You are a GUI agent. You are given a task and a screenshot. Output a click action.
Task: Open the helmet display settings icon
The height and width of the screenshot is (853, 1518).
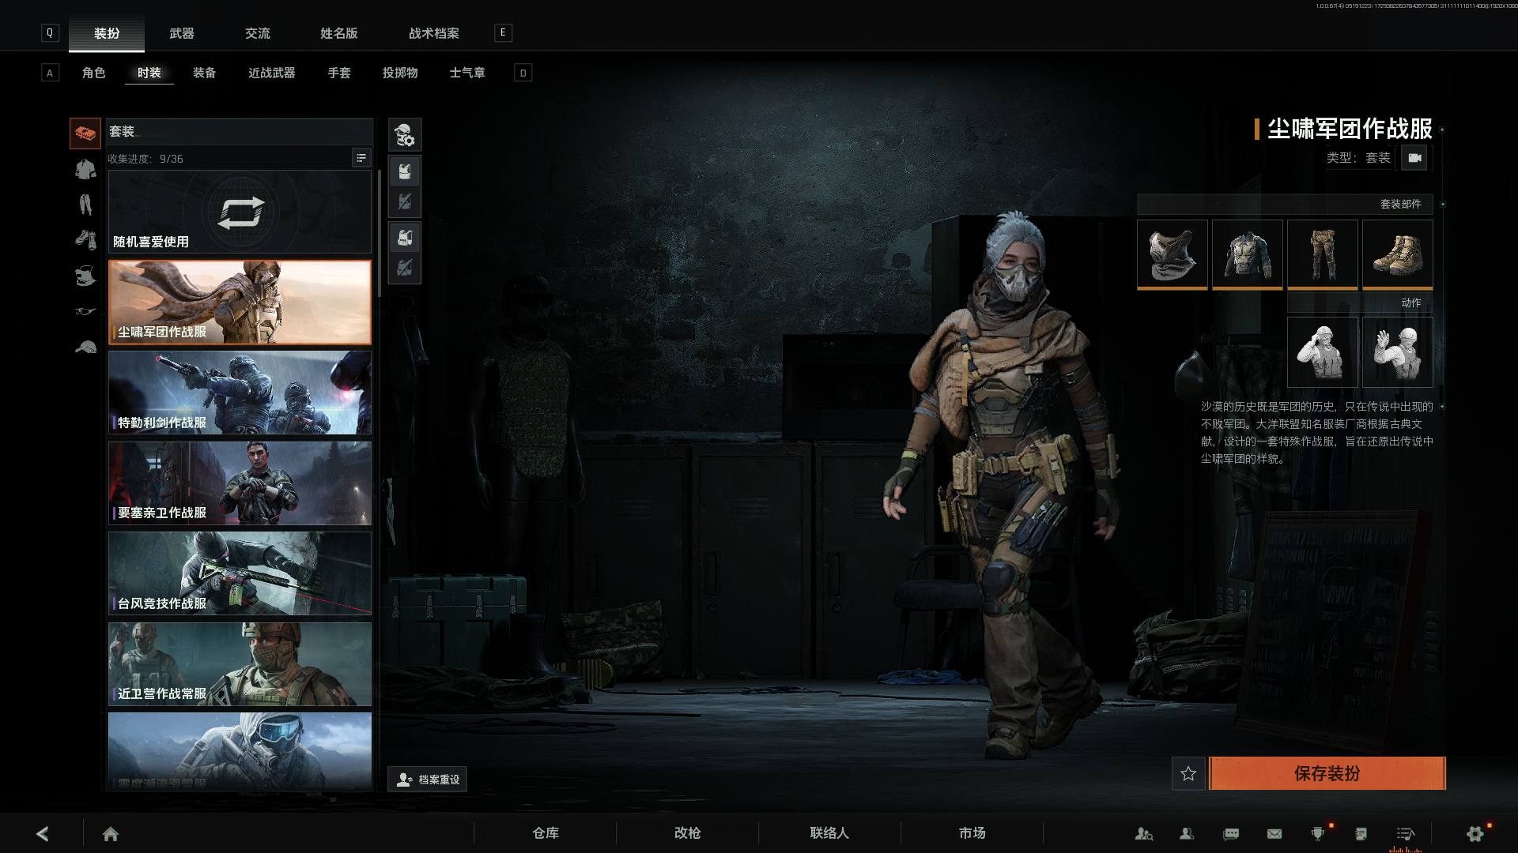coord(405,135)
